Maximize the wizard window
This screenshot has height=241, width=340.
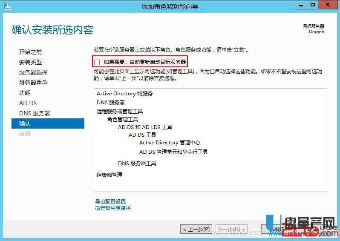313,5
